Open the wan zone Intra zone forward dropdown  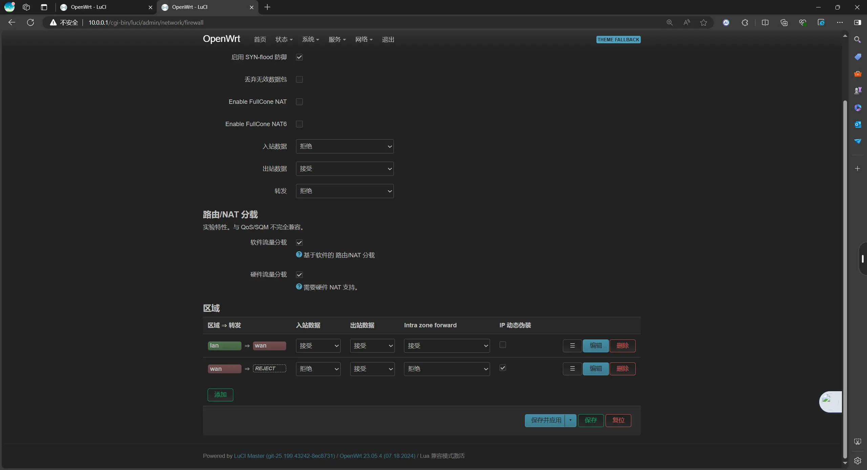(446, 369)
